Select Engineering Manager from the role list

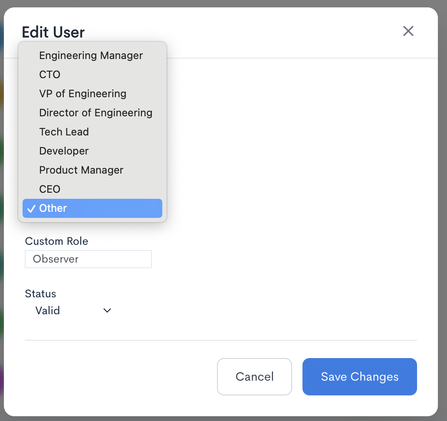(92, 56)
